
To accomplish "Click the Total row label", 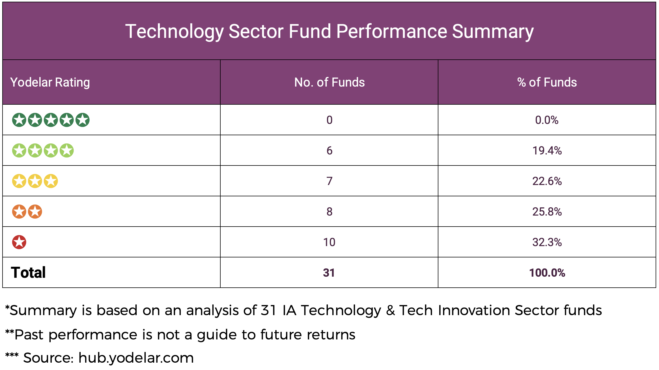I will tap(28, 273).
